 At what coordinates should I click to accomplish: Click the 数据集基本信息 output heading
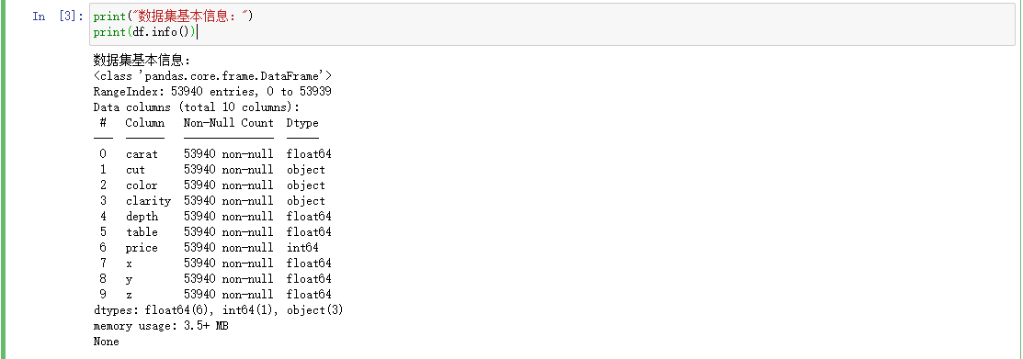click(142, 61)
